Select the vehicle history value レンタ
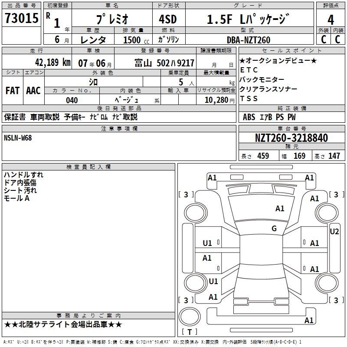This screenshot has height=347, width=347. [x=93, y=40]
